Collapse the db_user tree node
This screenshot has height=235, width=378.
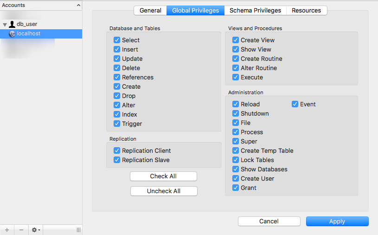tap(5, 25)
